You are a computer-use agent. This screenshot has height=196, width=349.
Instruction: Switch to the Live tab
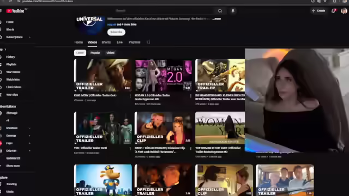(119, 42)
